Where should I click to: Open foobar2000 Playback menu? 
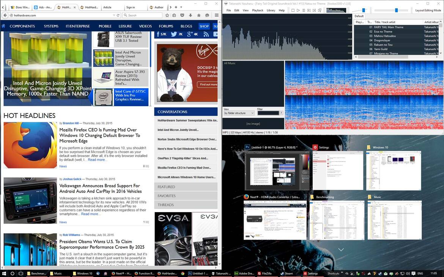[x=258, y=10]
